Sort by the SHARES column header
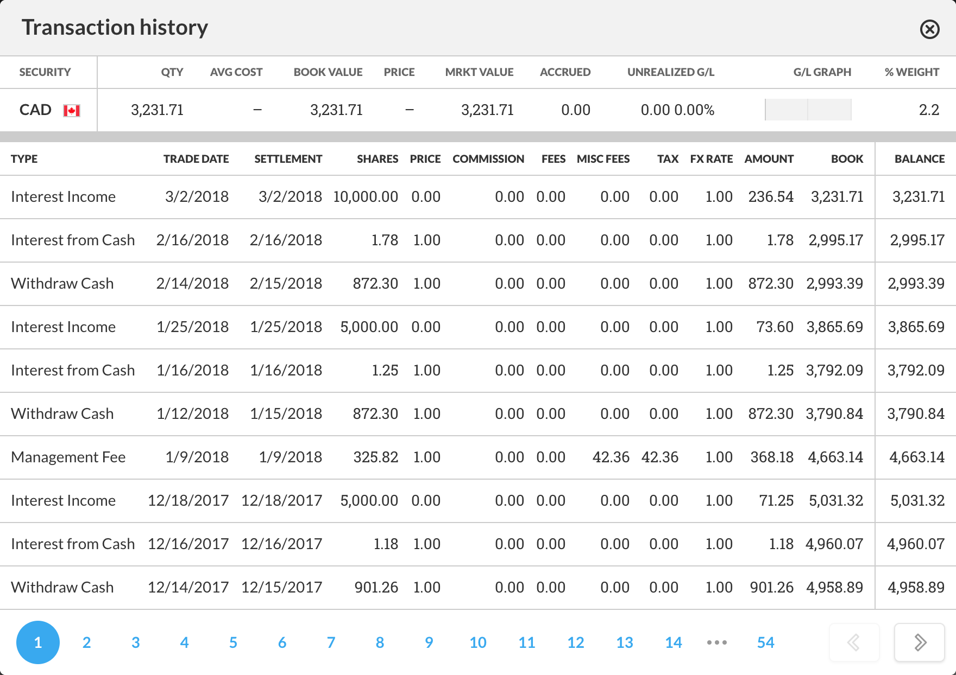The image size is (956, 675). [378, 158]
